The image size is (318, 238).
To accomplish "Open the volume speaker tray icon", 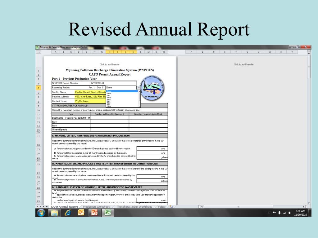I will click(x=290, y=213).
